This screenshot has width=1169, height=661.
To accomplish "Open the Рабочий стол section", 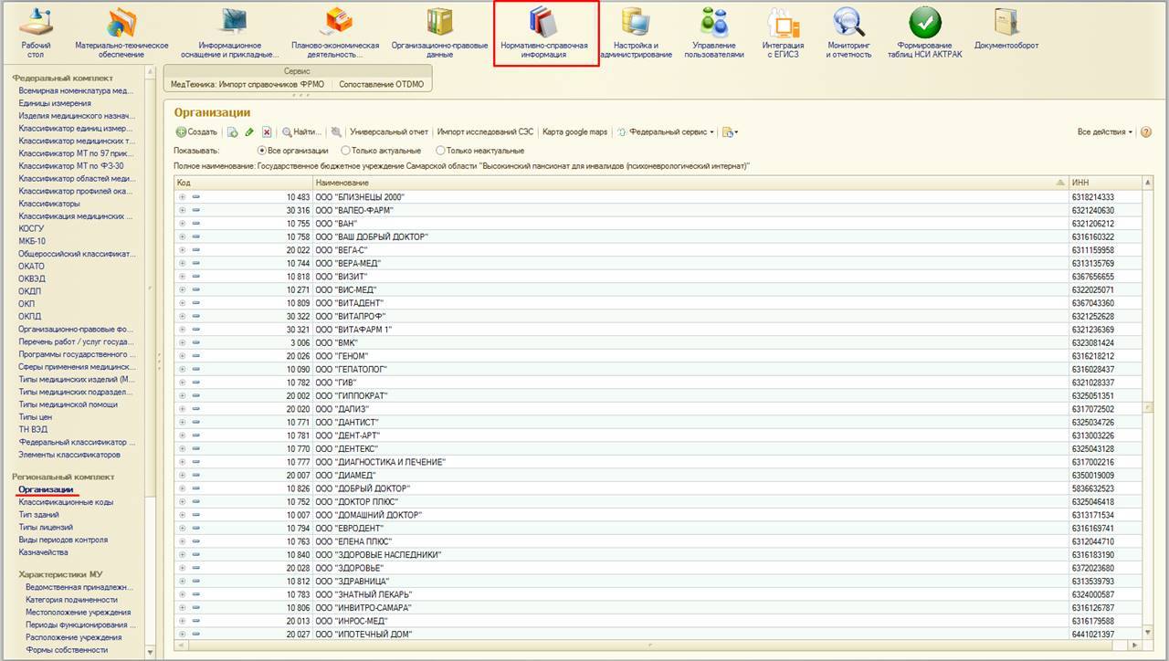I will click(x=36, y=32).
